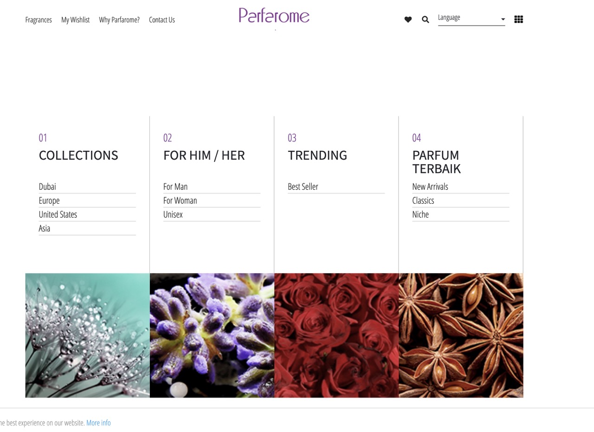Expand the Language dropdown
This screenshot has height=432, width=594.
(x=471, y=19)
